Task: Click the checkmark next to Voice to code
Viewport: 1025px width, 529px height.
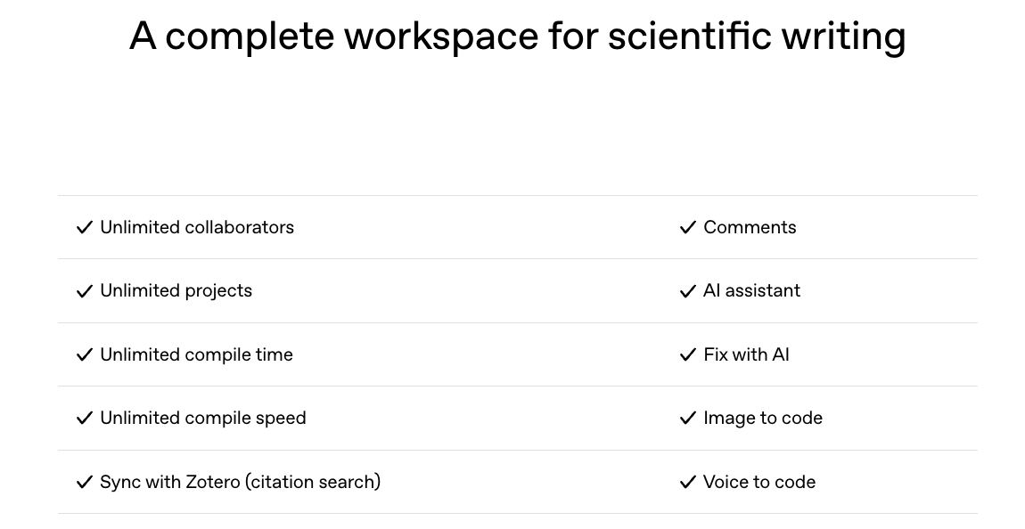Action: click(x=687, y=483)
